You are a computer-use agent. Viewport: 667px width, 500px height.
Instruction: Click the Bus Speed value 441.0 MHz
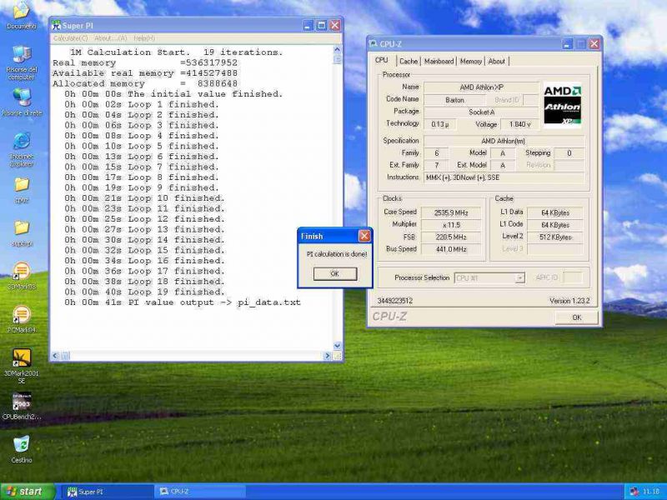pyautogui.click(x=451, y=249)
